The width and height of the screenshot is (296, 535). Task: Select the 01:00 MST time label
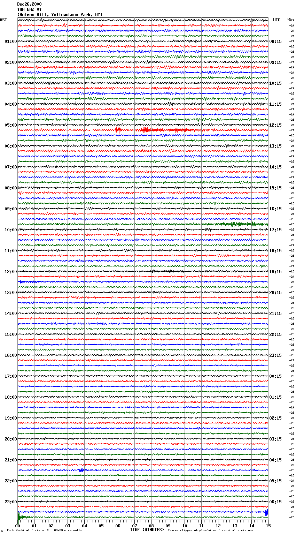10,42
